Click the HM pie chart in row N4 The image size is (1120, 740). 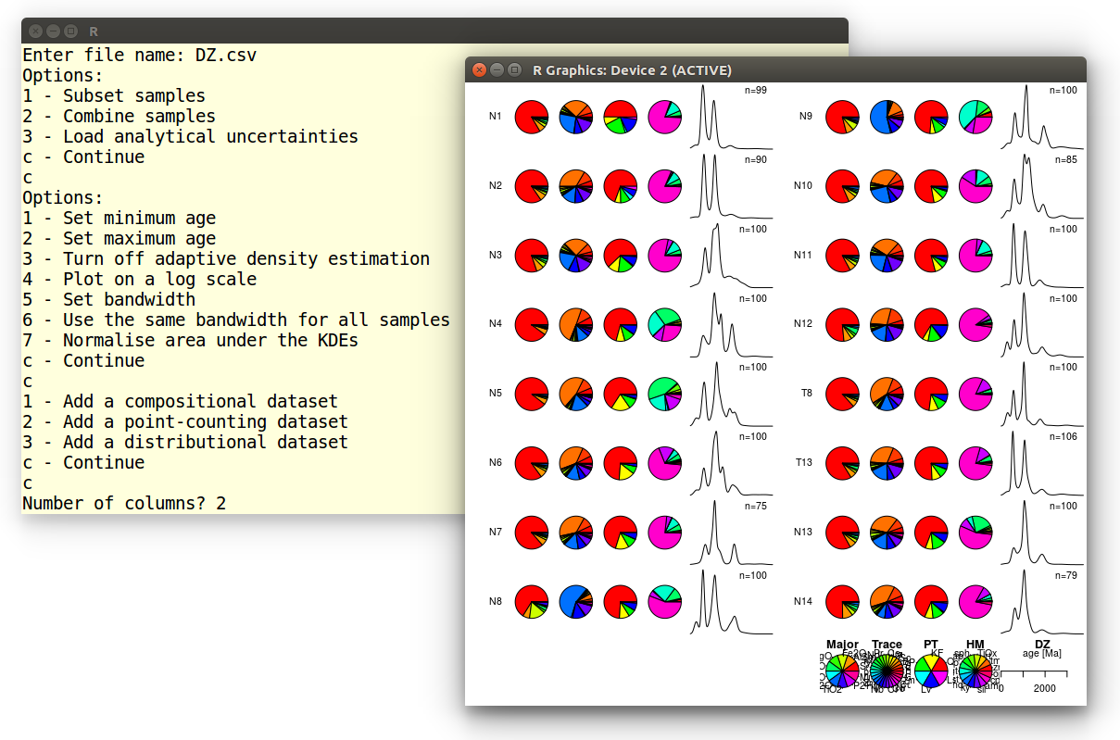pos(665,324)
